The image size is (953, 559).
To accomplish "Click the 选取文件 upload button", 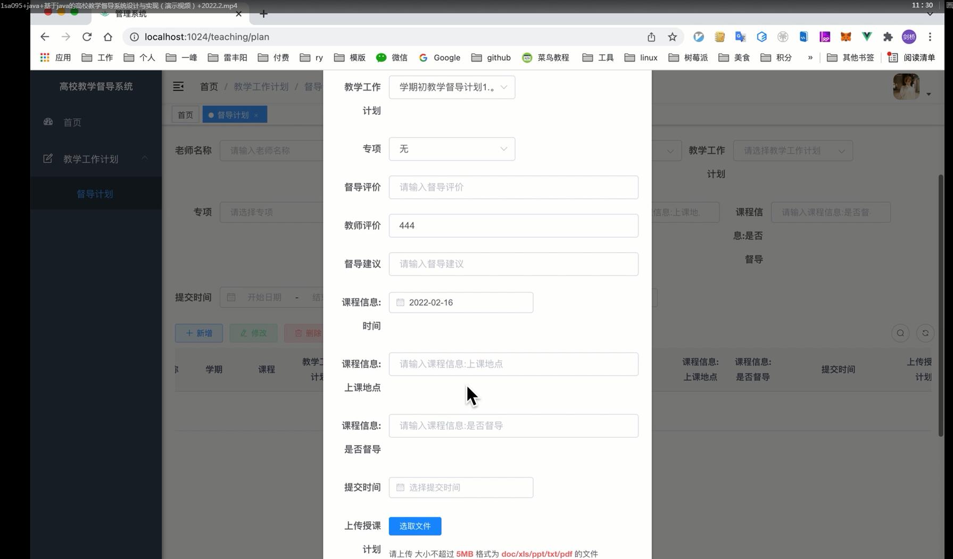I will coord(415,526).
